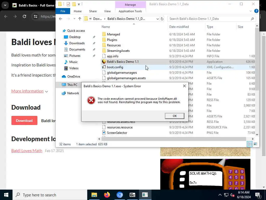Viewport: 266px width, 200px height.
Task: Click the Explorer horizontal scrollbar
Action: [x=174, y=139]
